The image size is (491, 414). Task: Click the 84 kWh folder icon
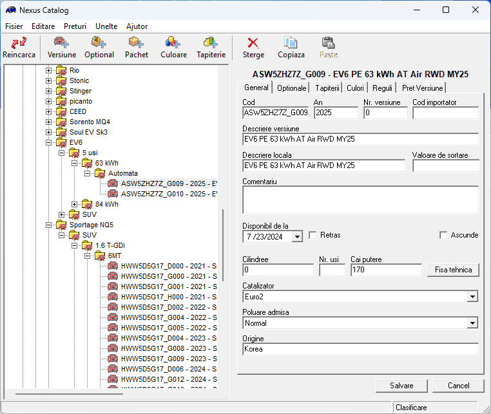[x=87, y=204]
